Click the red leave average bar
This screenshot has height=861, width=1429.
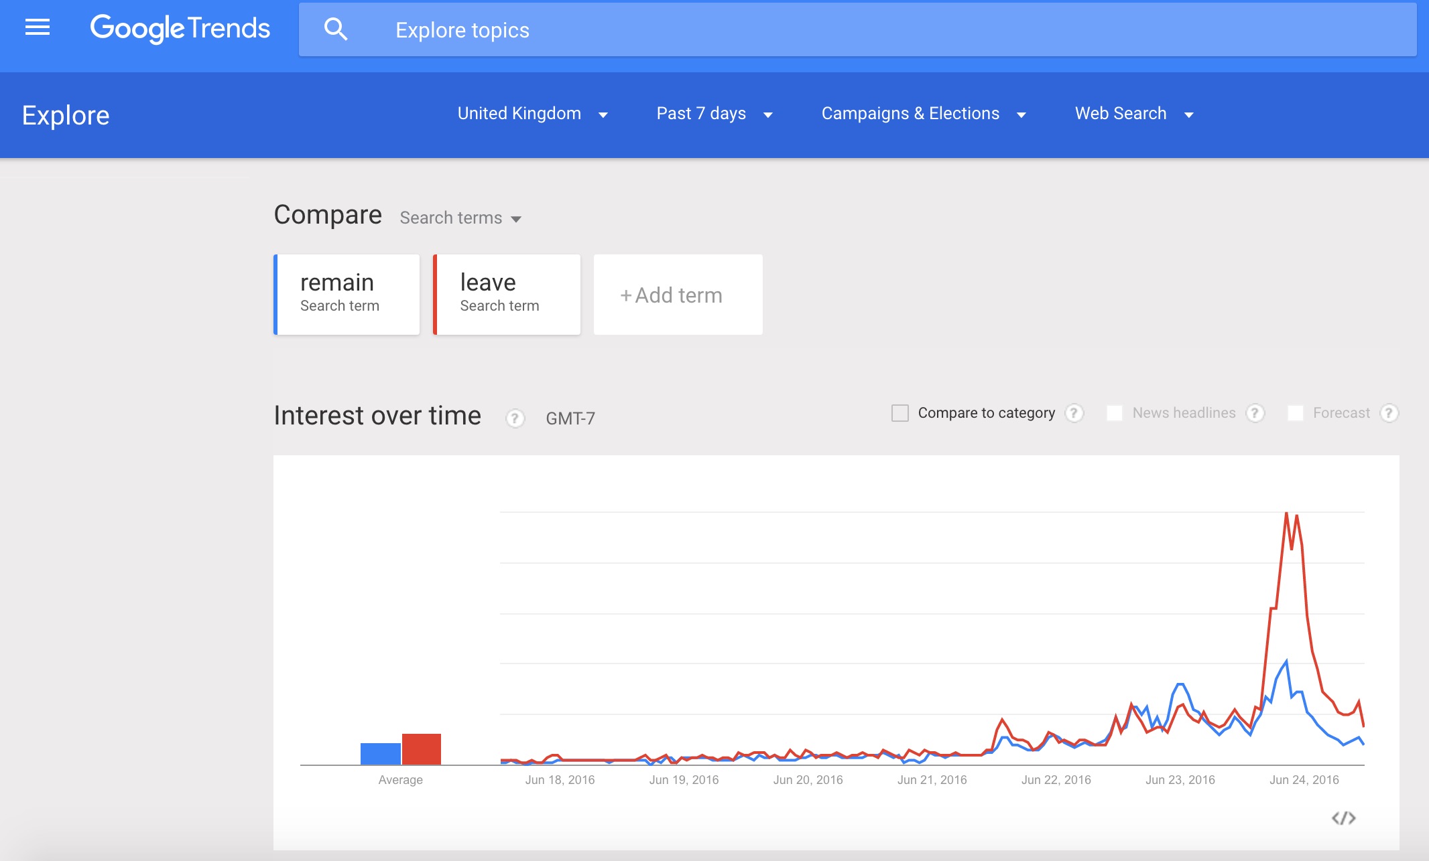click(x=422, y=749)
